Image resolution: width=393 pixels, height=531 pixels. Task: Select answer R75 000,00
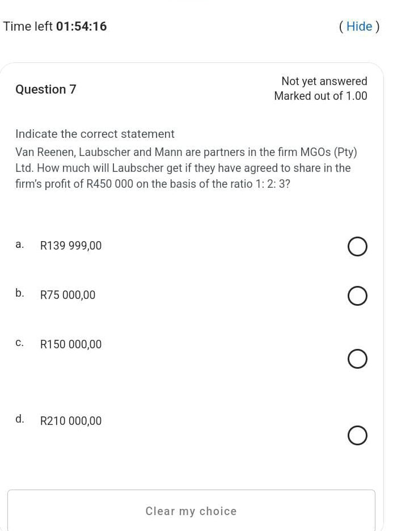pos(67,295)
